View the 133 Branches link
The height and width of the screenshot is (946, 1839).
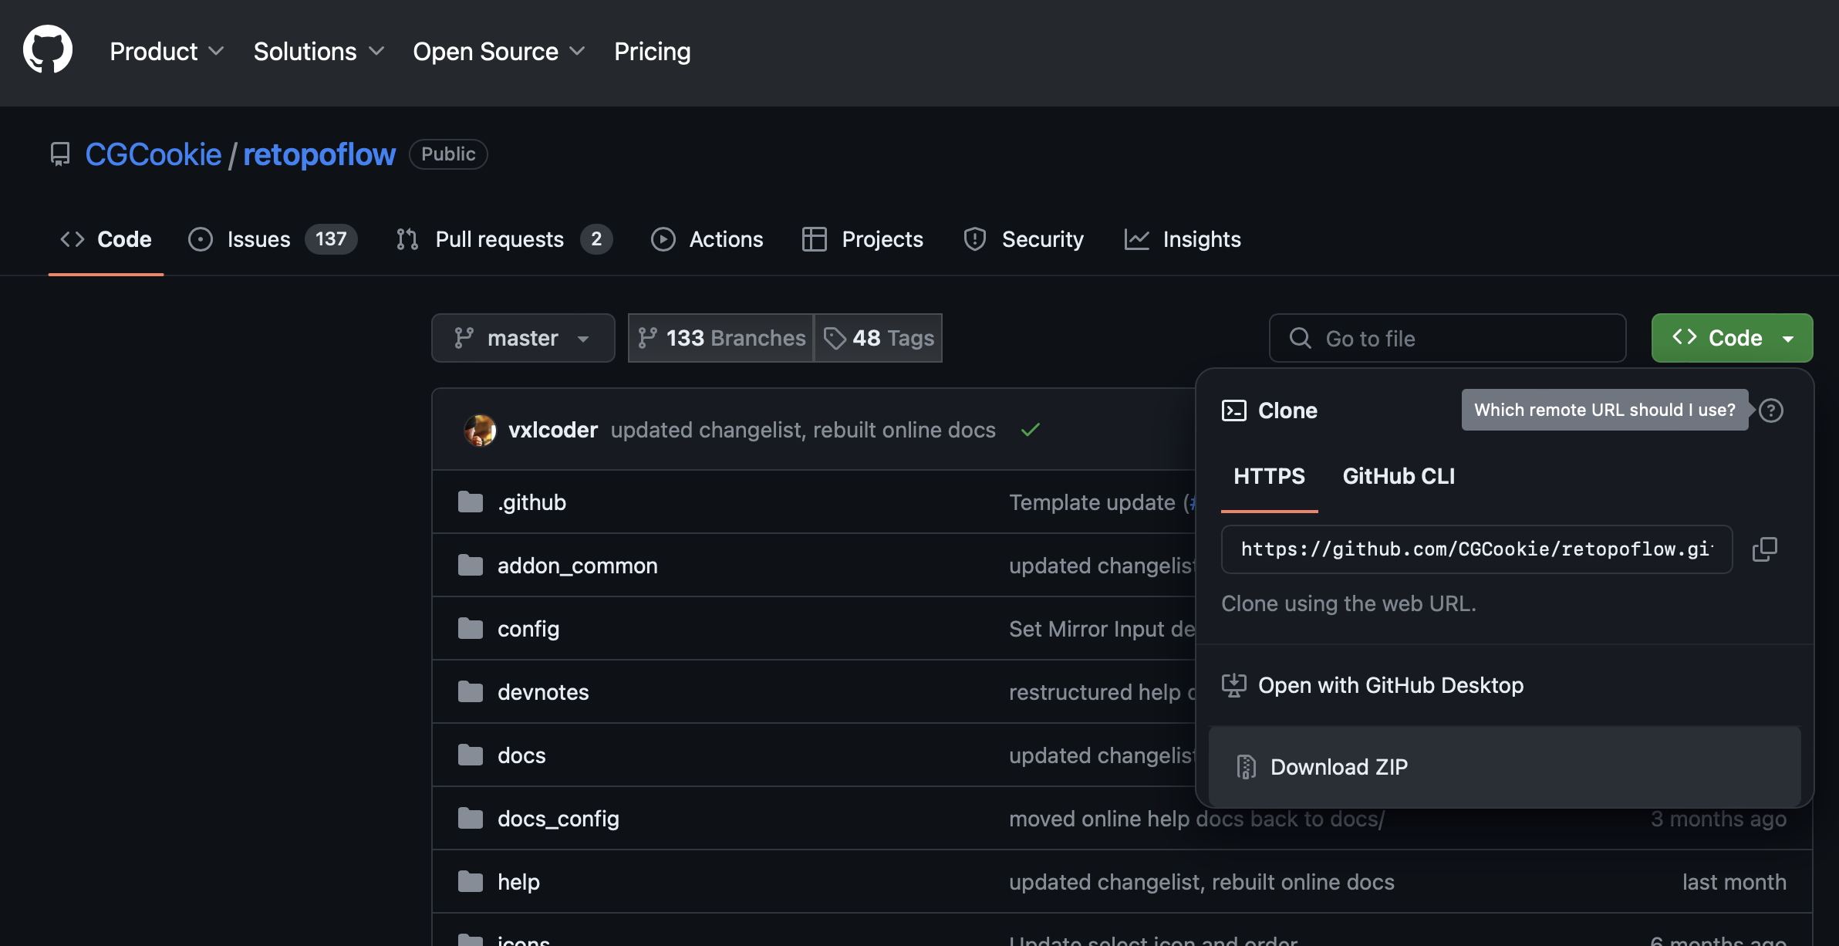[721, 338]
